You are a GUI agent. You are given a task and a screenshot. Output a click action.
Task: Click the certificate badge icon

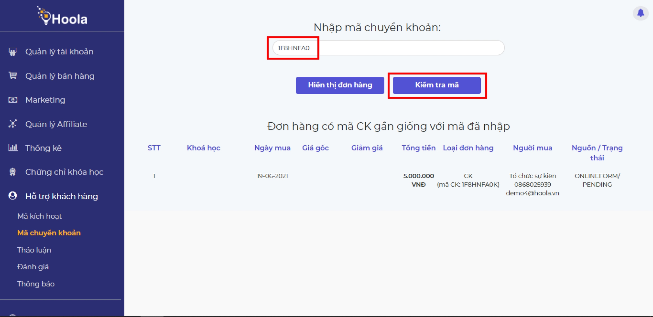[x=12, y=172]
